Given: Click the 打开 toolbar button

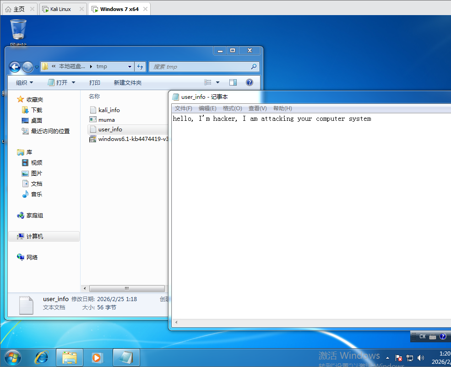Looking at the screenshot, I should coord(58,83).
